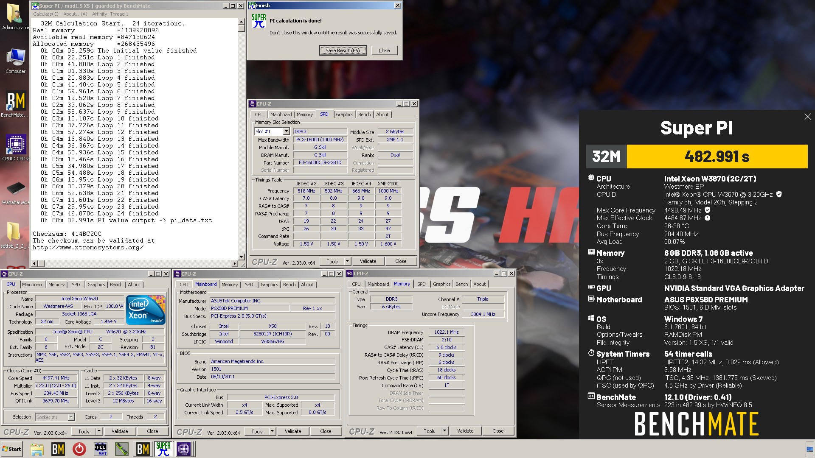Viewport: 815px width, 458px height.
Task: Click the System Timers stopwatch icon
Action: [591, 353]
